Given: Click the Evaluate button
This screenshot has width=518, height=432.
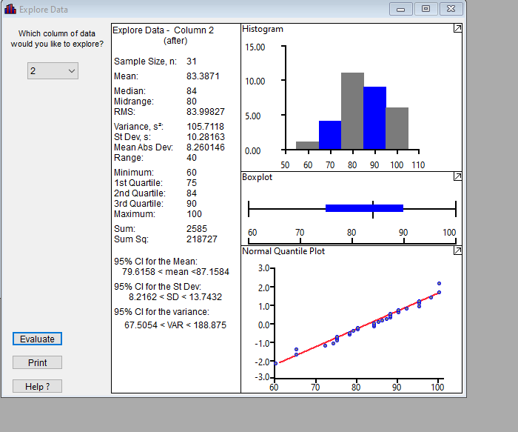Looking at the screenshot, I should click(37, 339).
